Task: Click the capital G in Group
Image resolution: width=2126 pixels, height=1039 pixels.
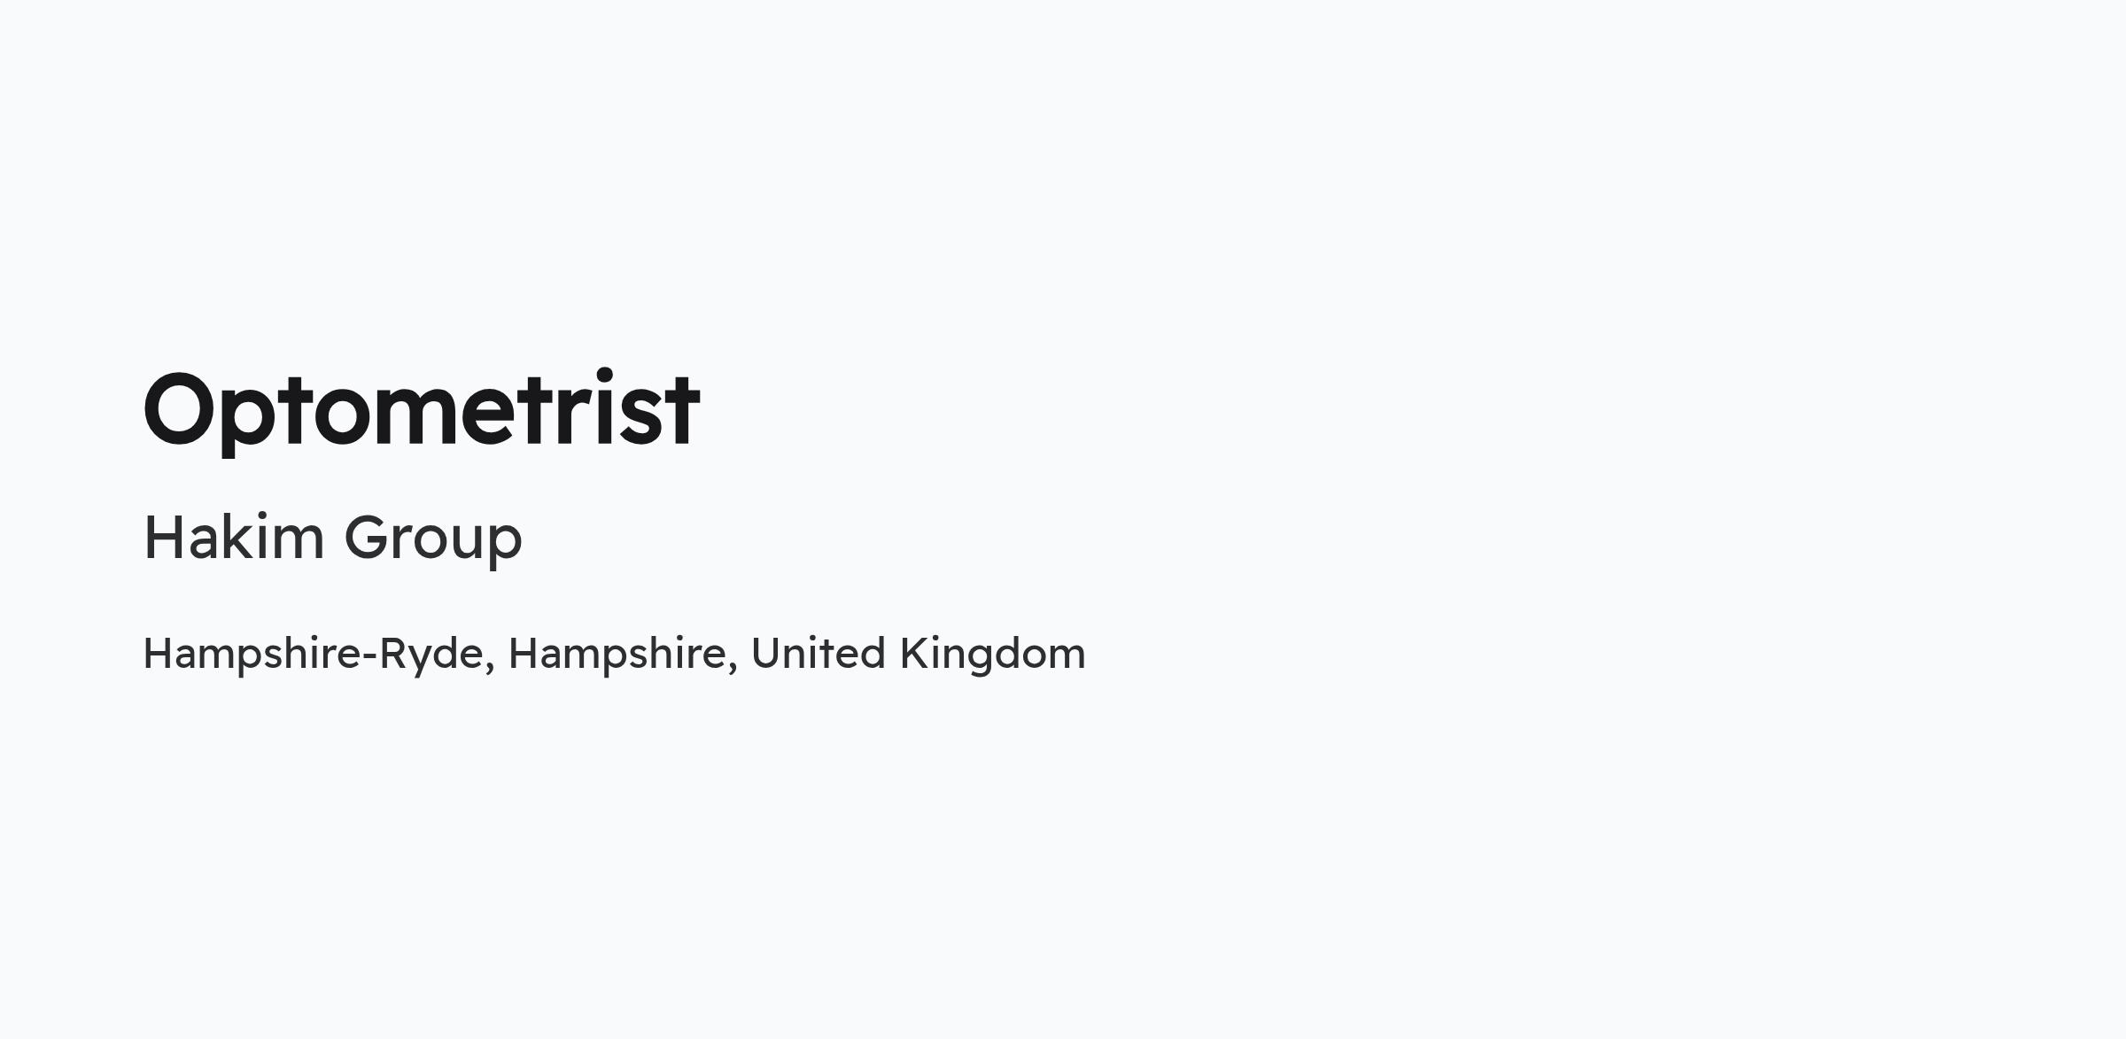Action: 368,537
